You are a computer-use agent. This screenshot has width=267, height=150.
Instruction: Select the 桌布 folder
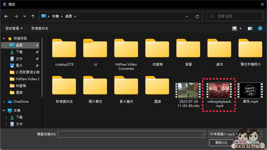[x=219, y=53]
